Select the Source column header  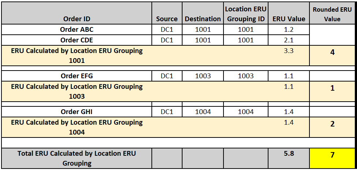coord(167,19)
